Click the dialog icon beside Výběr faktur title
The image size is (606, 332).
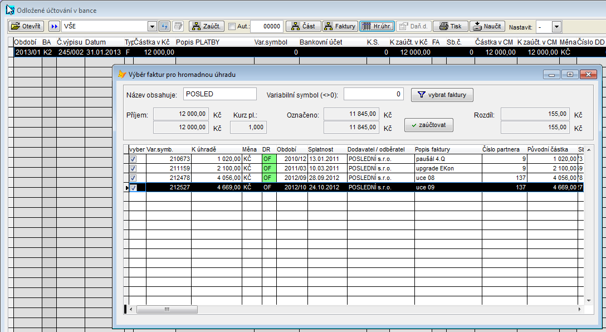point(122,74)
